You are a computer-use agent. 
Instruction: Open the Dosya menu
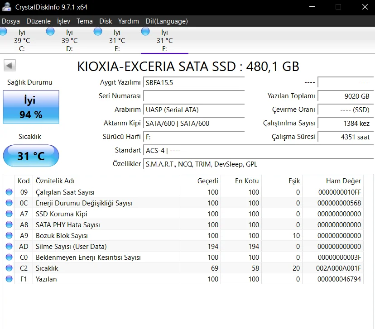pyautogui.click(x=10, y=21)
